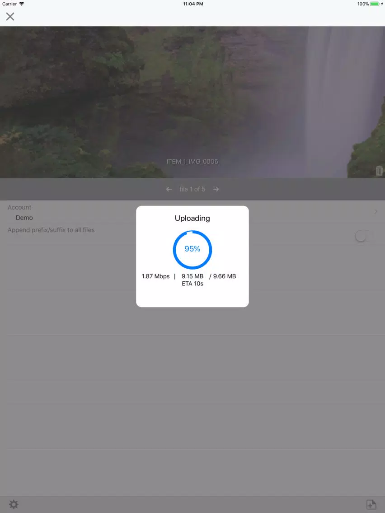This screenshot has width=385, height=513.
Task: Click the 'file 1 of 5' counter text
Action: (x=192, y=189)
